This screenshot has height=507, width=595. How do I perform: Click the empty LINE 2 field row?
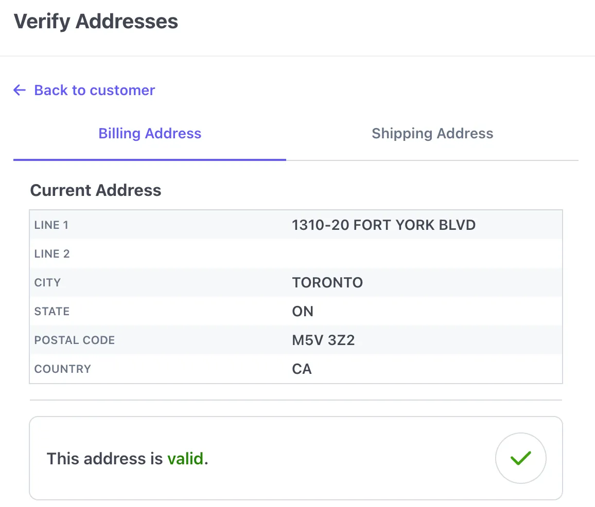[296, 254]
